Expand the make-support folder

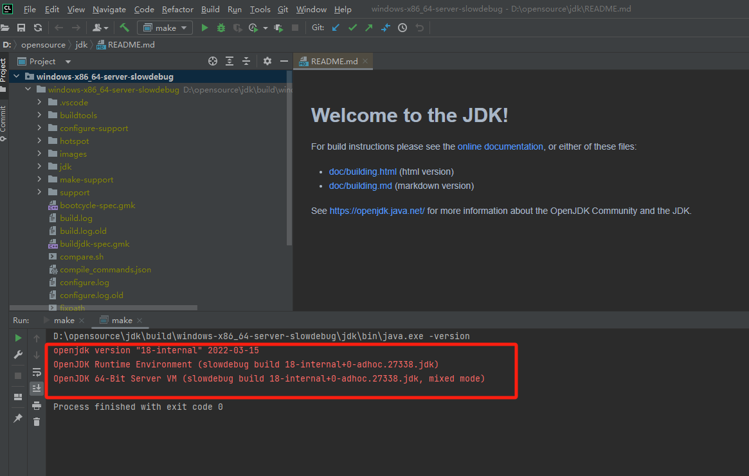pyautogui.click(x=40, y=179)
